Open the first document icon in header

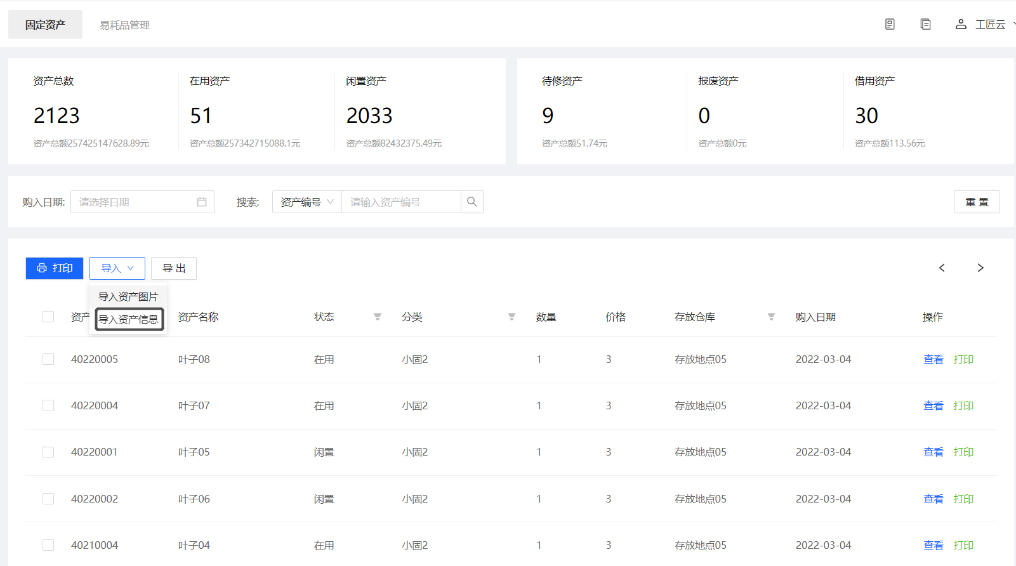890,24
